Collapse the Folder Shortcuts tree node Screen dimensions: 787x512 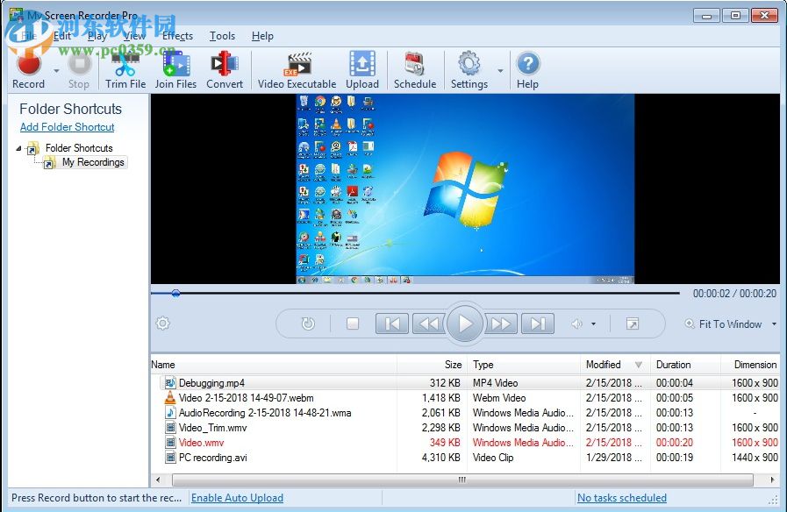tap(18, 148)
